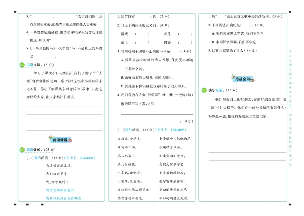Click the answer bracket after 四处——

coord(185,43)
